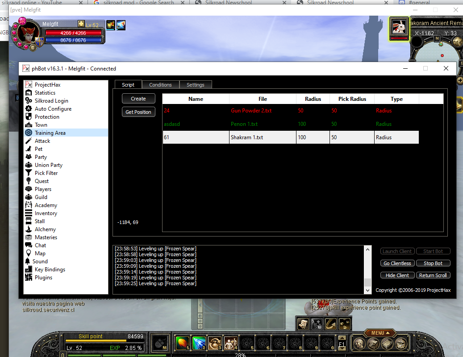Click the Return Scroll button

(433, 275)
